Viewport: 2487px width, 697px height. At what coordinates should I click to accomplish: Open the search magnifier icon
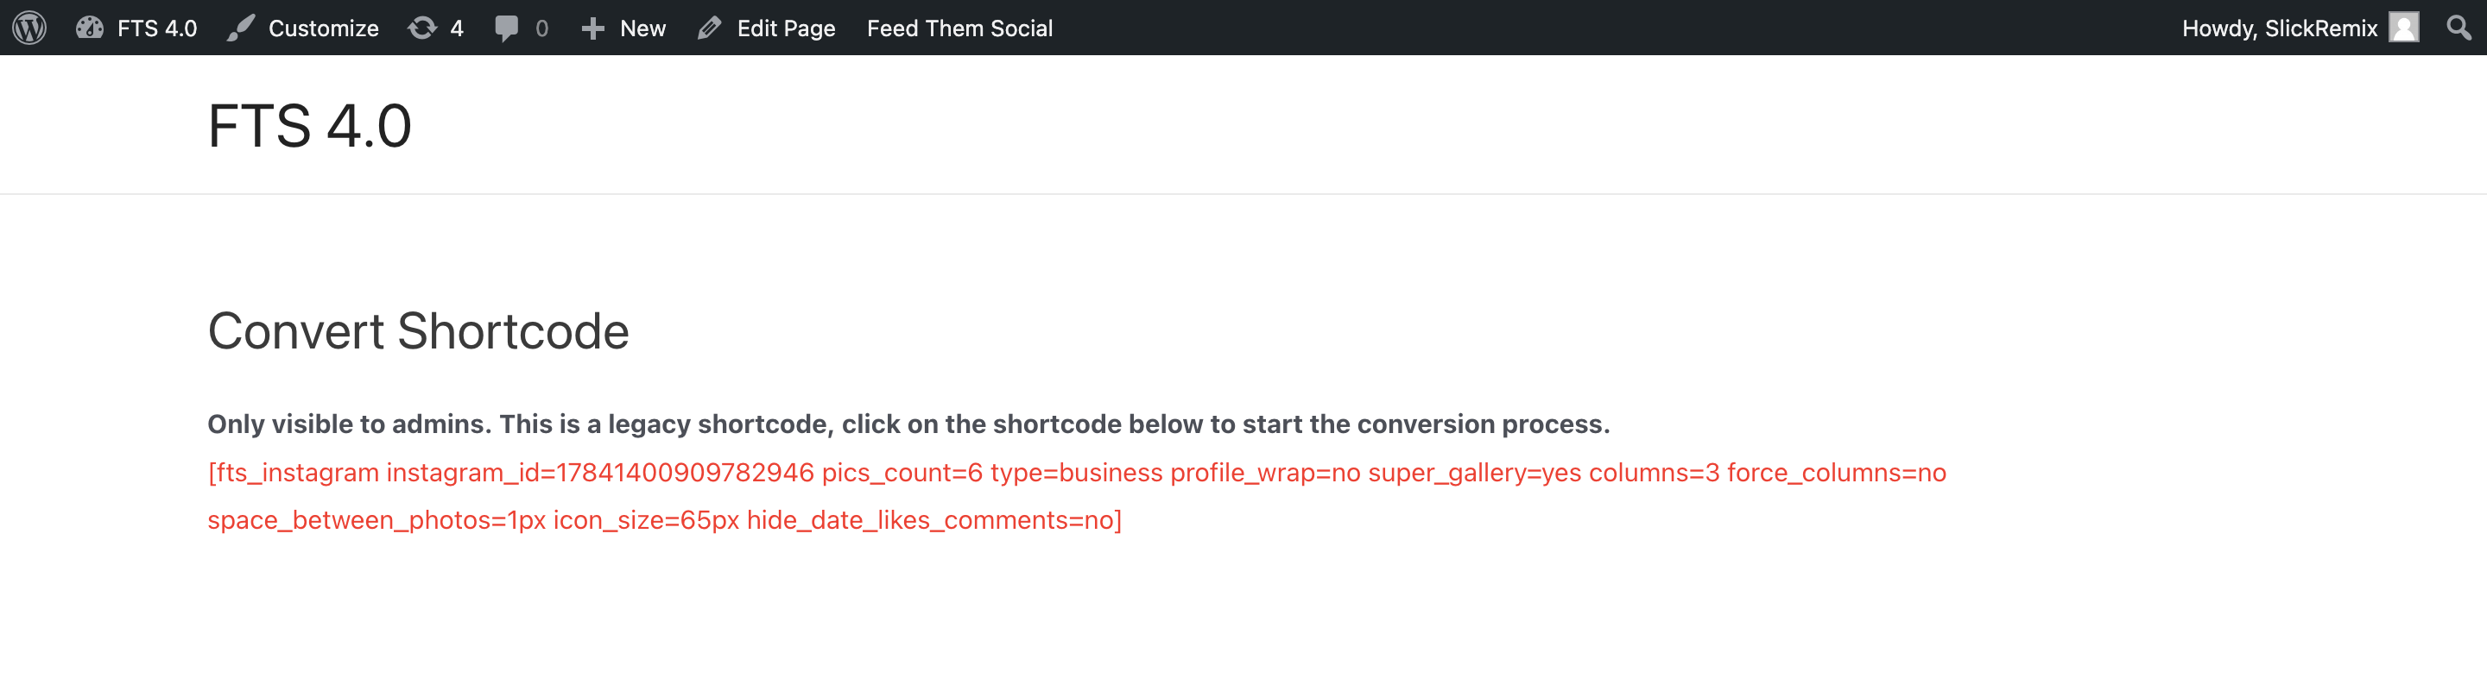coord(2459,28)
